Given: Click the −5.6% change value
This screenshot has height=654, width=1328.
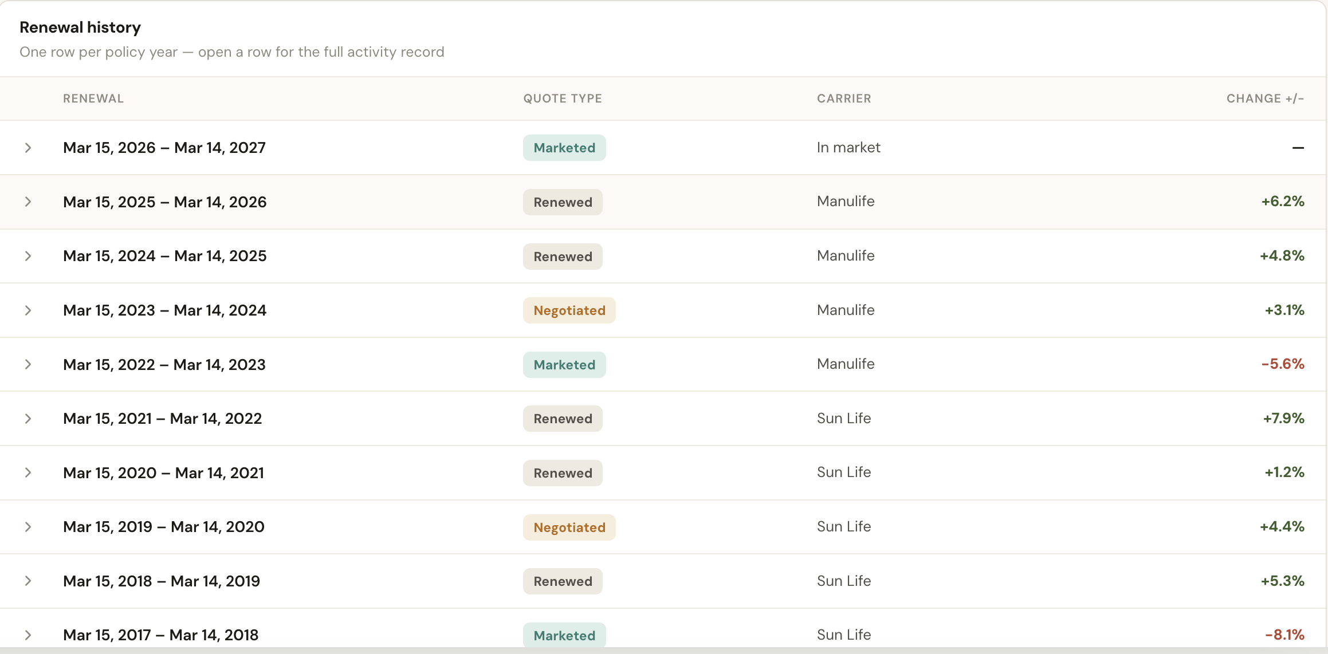Looking at the screenshot, I should [x=1283, y=364].
